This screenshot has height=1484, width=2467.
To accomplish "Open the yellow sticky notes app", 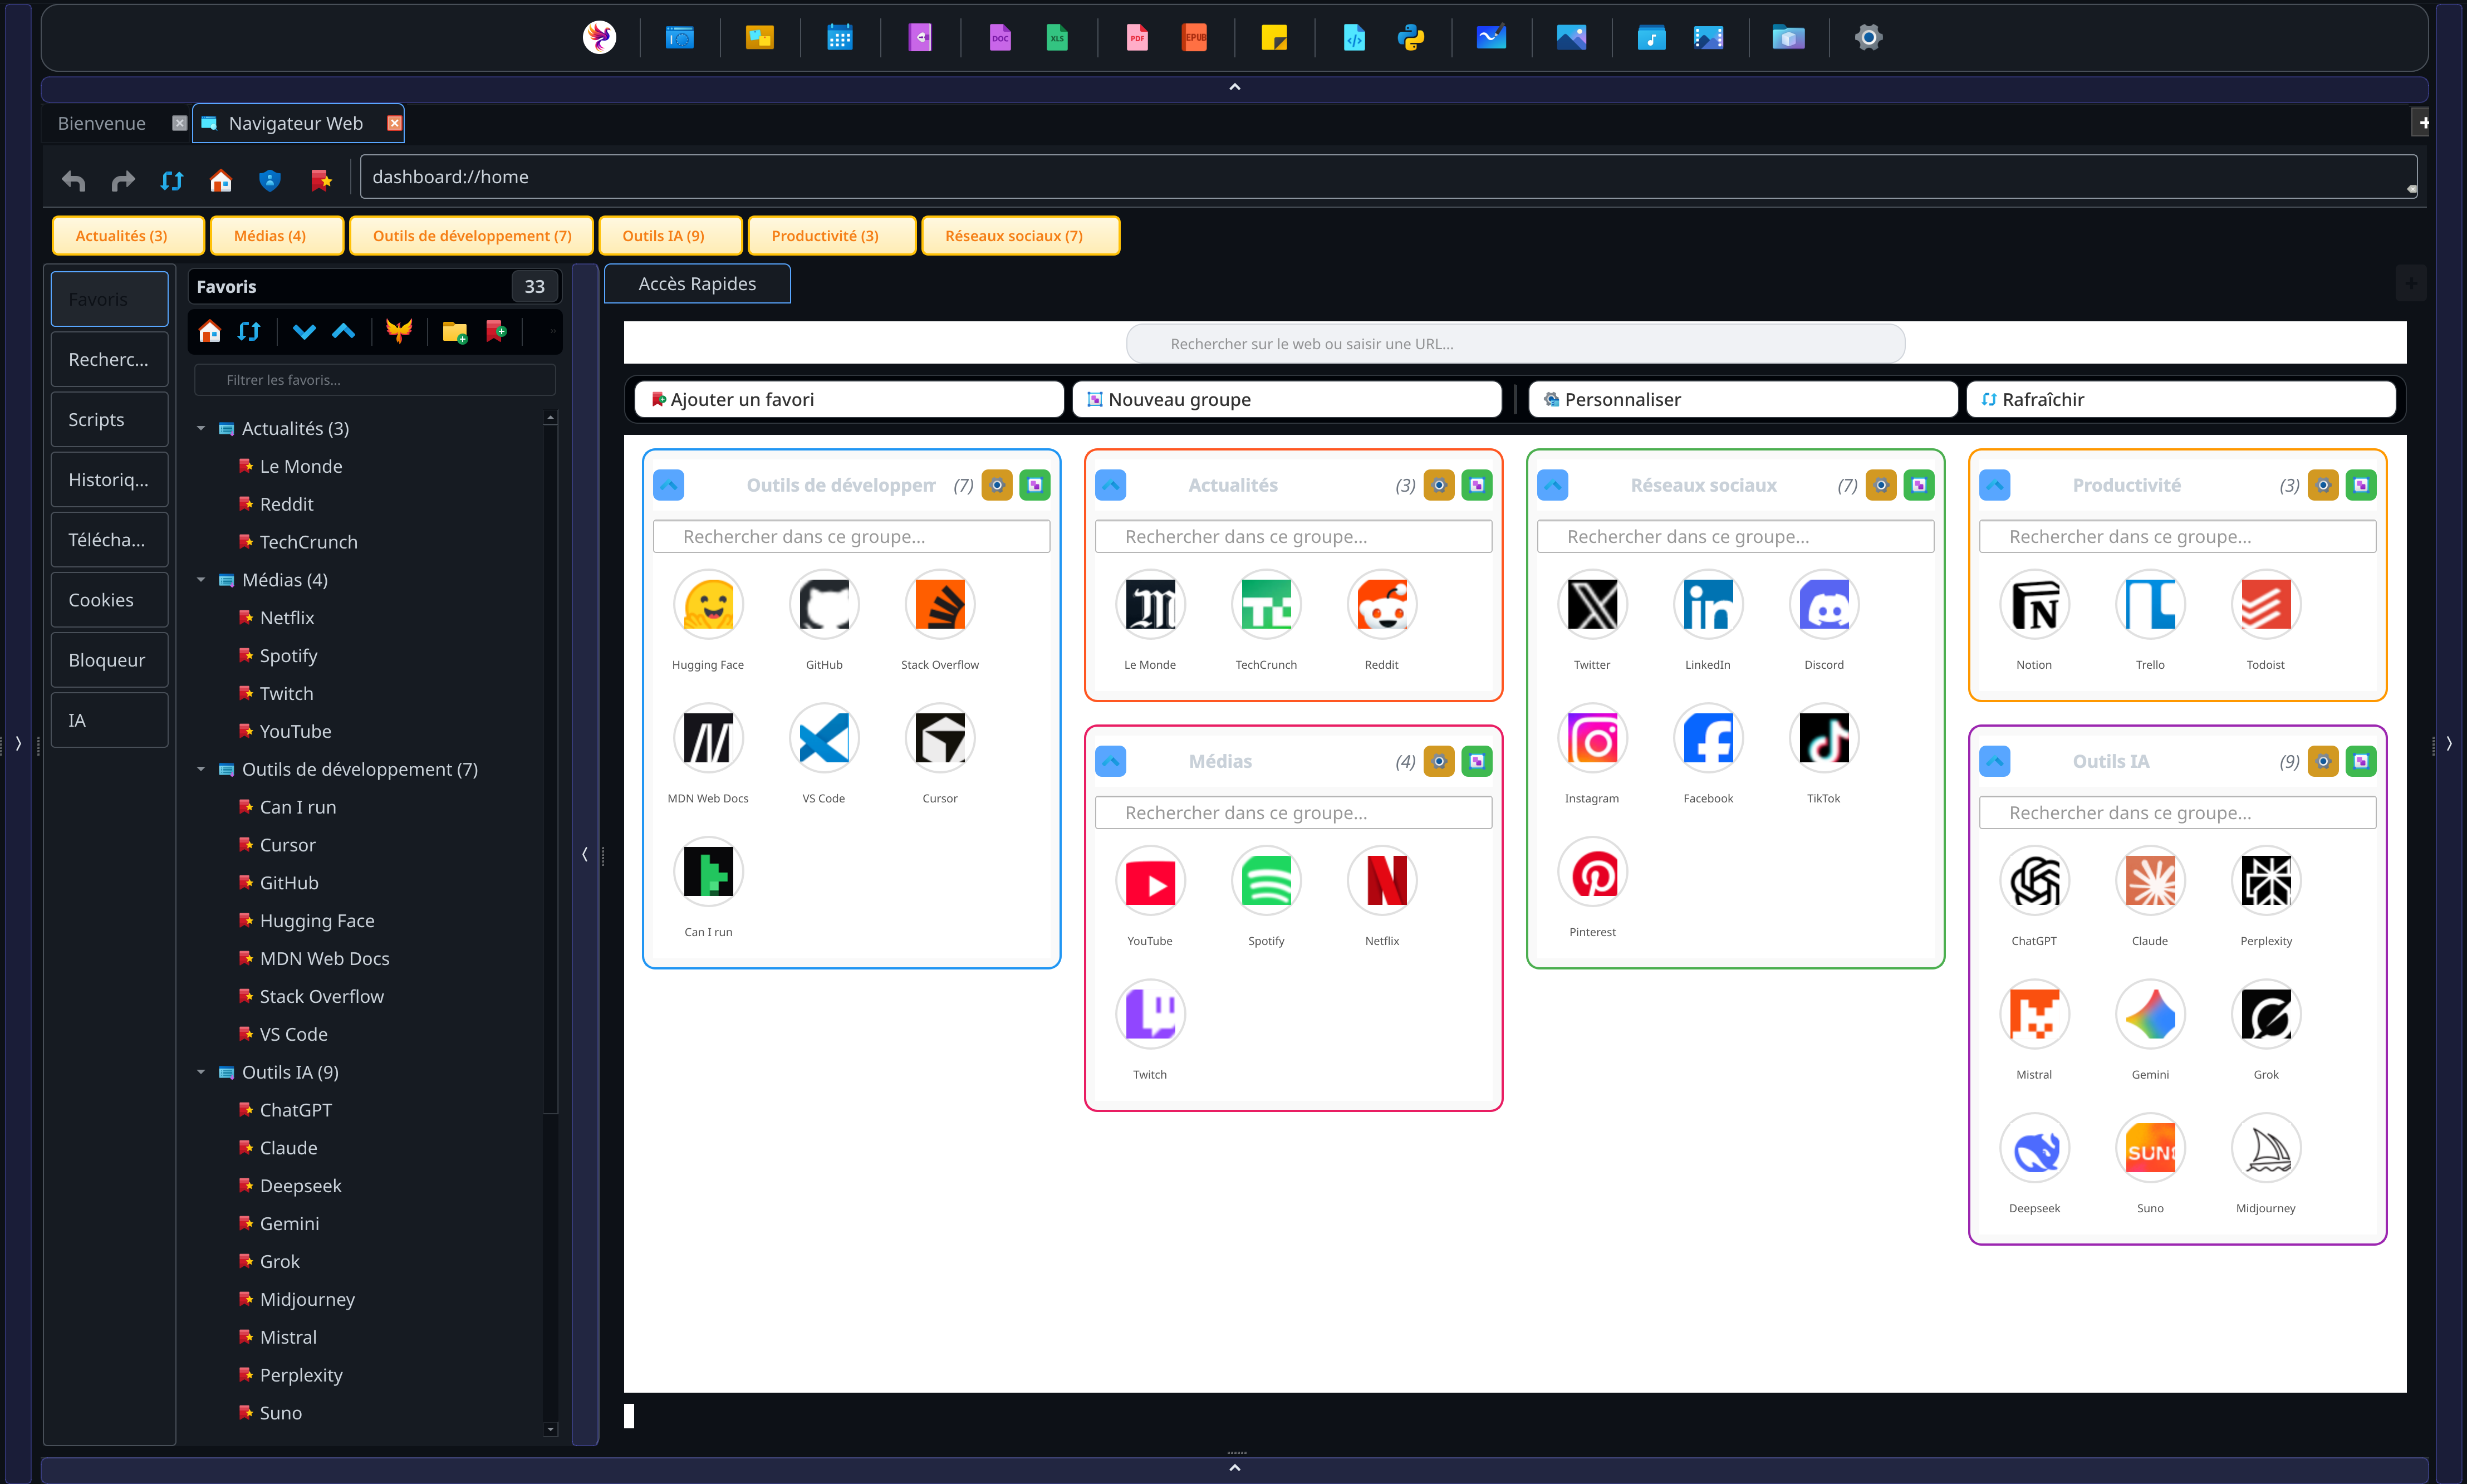I will coord(1273,38).
